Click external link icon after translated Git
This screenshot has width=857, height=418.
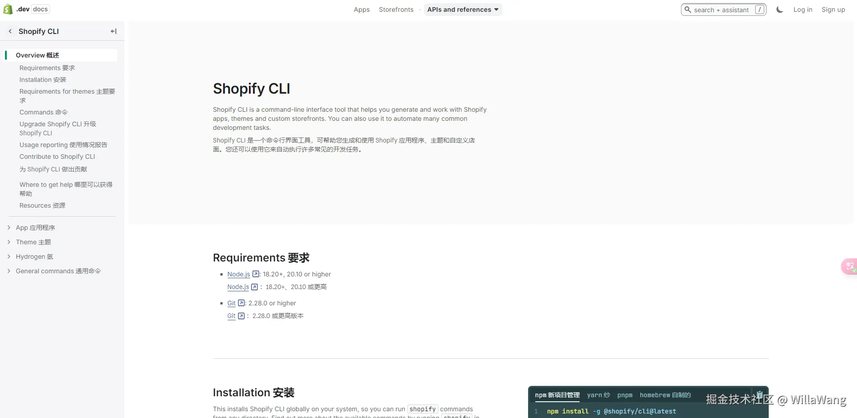point(241,316)
